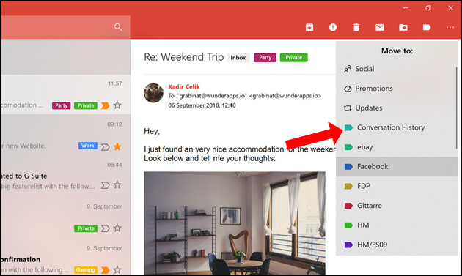This screenshot has width=462, height=276.
Task: Select the ebay label in Move to
Action: [x=396, y=147]
